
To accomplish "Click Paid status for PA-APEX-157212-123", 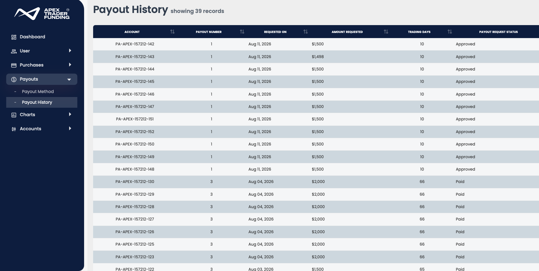I will tap(460, 257).
